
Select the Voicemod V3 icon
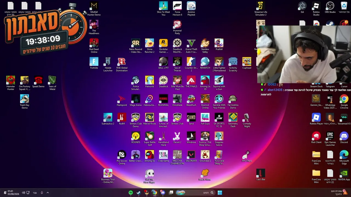344,119
